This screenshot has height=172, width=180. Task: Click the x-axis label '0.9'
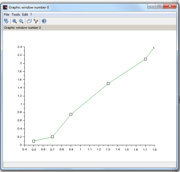71,150
